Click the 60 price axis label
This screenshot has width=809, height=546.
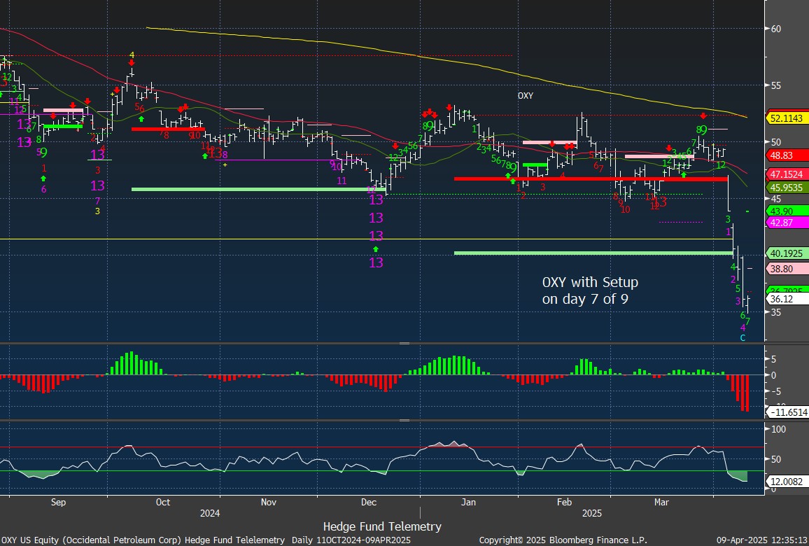click(776, 29)
